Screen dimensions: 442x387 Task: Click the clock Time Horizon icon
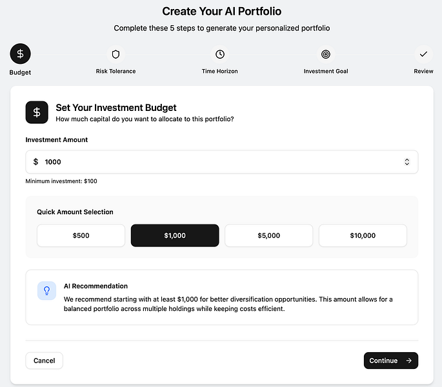220,54
